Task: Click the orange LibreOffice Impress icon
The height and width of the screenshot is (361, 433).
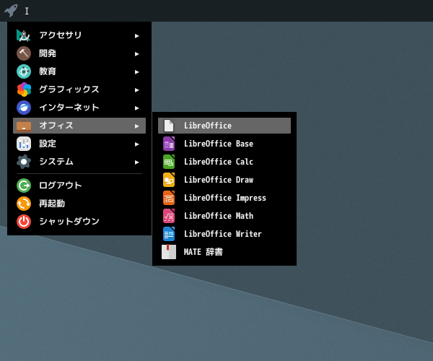Action: click(x=169, y=198)
